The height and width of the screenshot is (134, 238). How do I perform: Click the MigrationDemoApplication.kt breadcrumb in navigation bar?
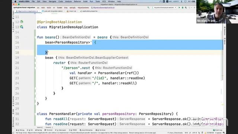pyautogui.click(x=103, y=7)
